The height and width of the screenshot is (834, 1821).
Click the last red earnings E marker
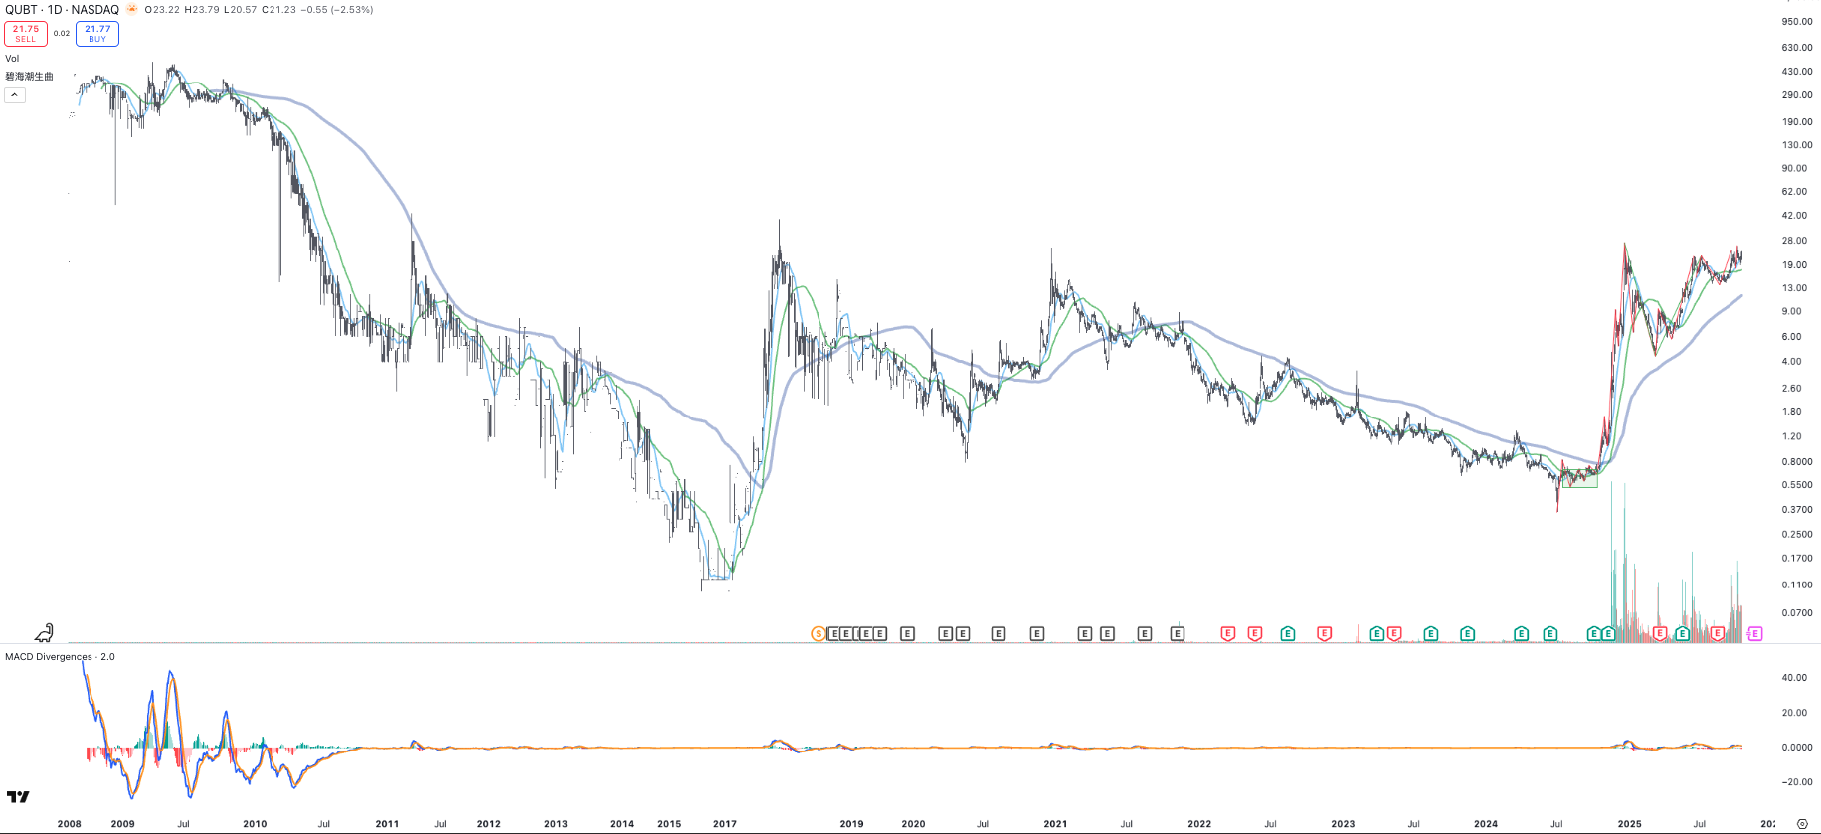1718,633
